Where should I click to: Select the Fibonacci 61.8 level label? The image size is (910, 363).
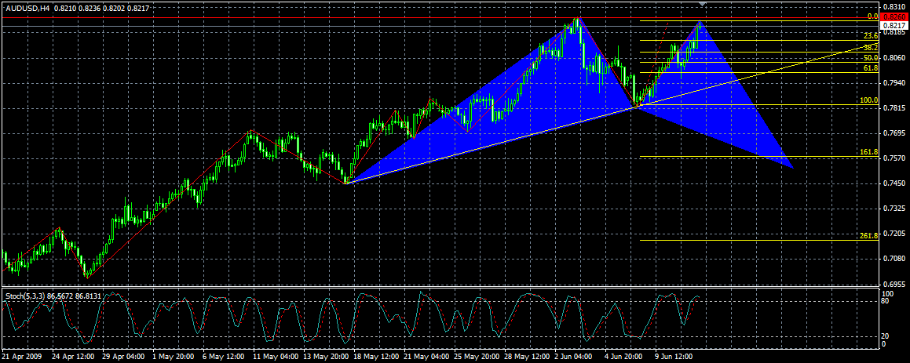click(x=870, y=68)
